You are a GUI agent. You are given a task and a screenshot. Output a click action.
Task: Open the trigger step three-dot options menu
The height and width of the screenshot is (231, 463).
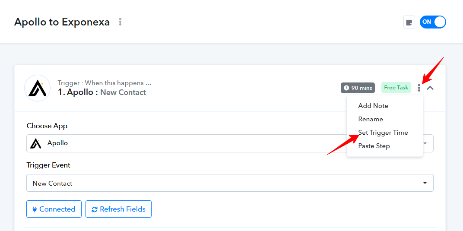[419, 88]
